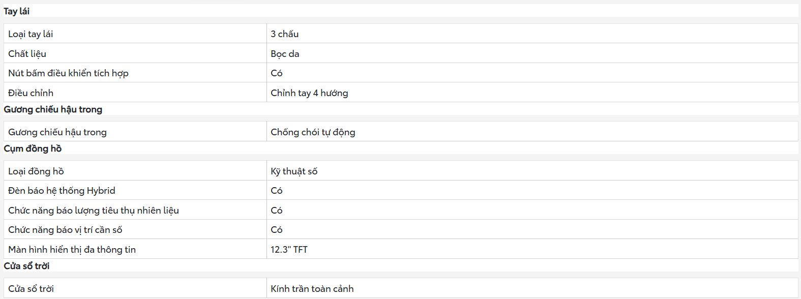Select 'Nút bấm điều khiển tích hợp' label

click(x=68, y=73)
